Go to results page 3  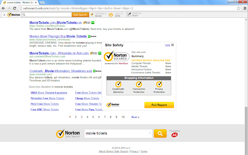point(81,117)
